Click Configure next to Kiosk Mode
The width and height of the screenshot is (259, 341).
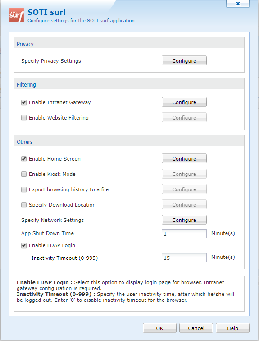(x=184, y=174)
